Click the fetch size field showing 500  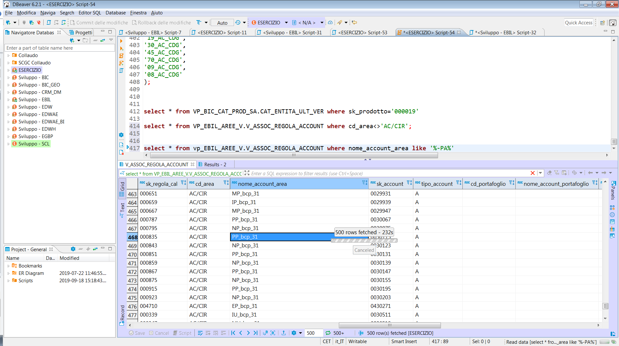tap(313, 333)
